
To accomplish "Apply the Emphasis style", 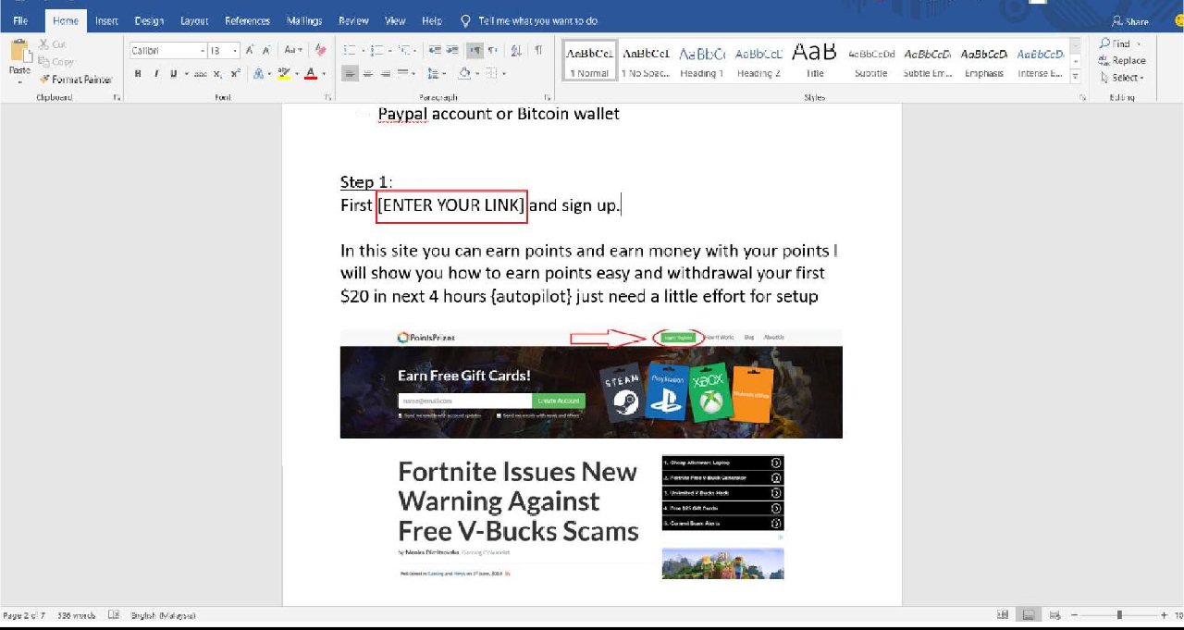I will (983, 62).
